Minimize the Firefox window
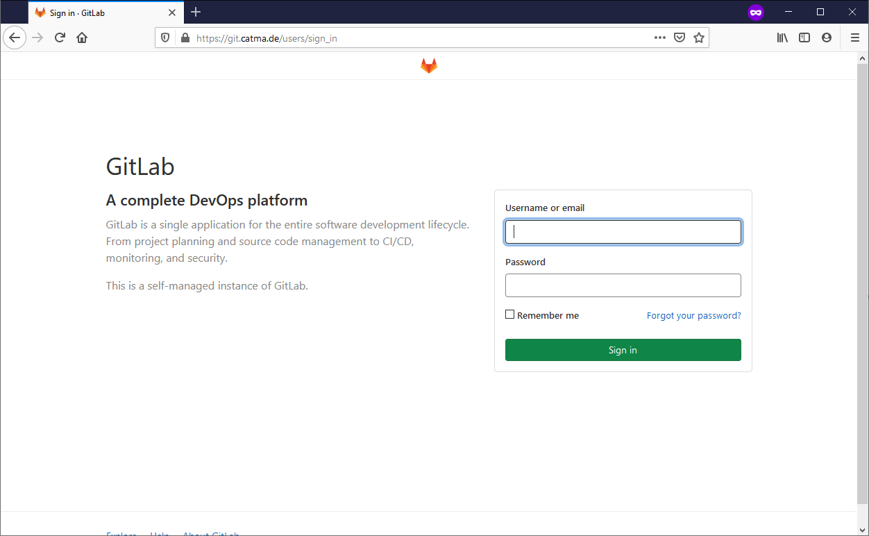 (788, 12)
